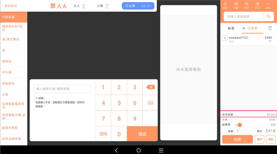The width and height of the screenshot is (277, 154).
Task: Tap the trash can delete icon
Action: click(270, 28)
